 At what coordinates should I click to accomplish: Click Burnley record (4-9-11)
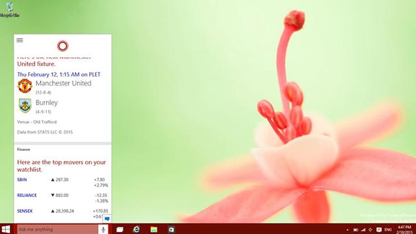click(x=44, y=112)
